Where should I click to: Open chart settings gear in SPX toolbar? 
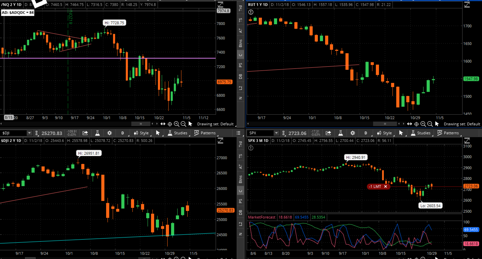353,133
